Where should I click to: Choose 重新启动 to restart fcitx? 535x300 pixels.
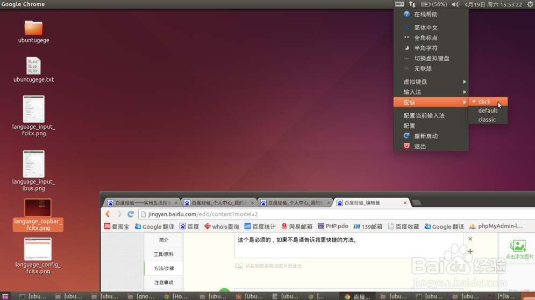pos(431,136)
